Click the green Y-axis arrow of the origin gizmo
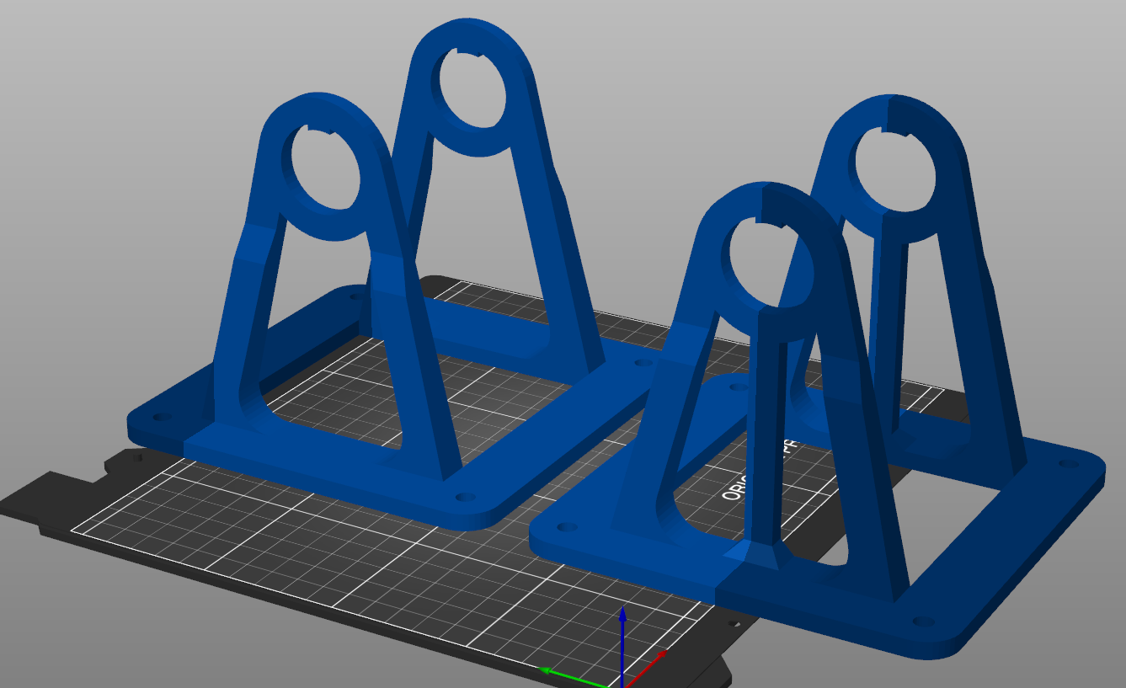Image resolution: width=1126 pixels, height=688 pixels. pos(558,671)
